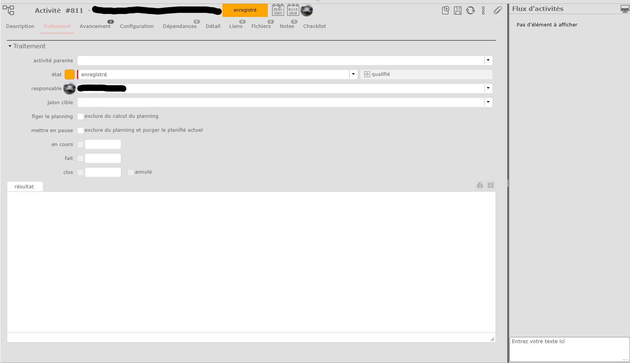This screenshot has height=363, width=630.
Task: Move the activity to the qualifié state
Action: (426, 74)
